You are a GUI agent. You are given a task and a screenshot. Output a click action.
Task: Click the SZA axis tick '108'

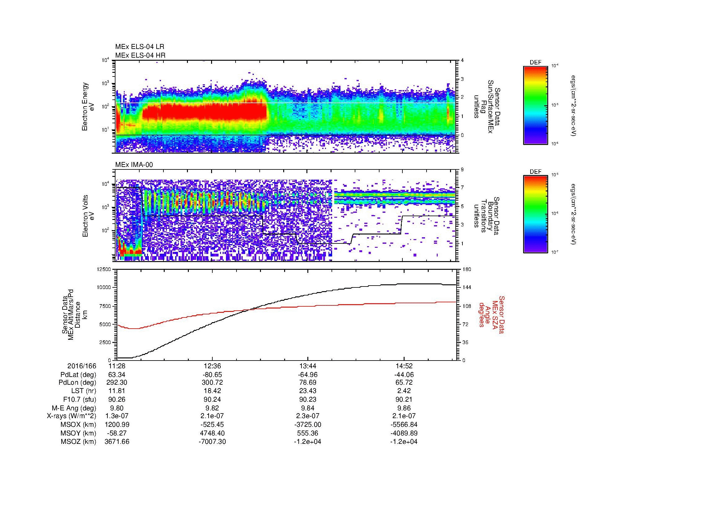(x=467, y=306)
